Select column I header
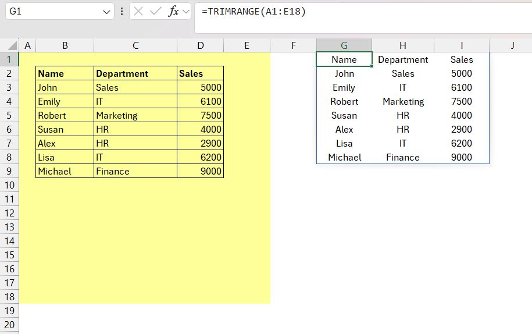The width and height of the screenshot is (532, 334). click(x=462, y=45)
